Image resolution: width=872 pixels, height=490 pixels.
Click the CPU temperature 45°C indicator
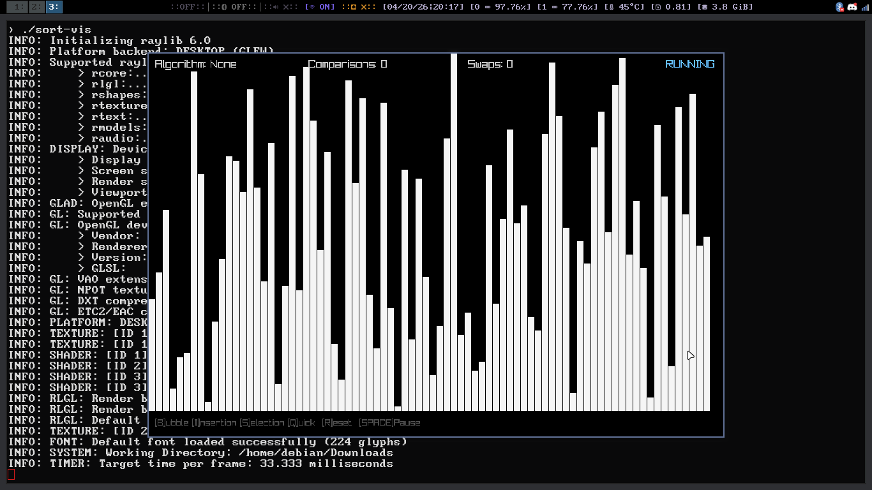coord(624,7)
